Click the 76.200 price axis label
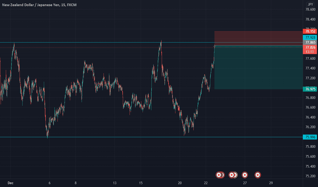 [310, 127]
